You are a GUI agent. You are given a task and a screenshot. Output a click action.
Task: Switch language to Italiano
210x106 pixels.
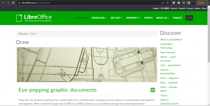198,8
